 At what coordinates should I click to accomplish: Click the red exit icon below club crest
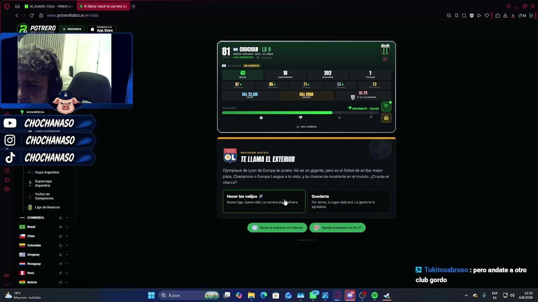385,59
